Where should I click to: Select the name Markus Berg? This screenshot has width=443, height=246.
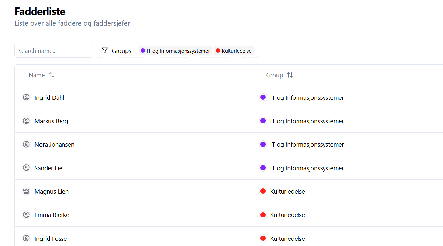point(51,121)
